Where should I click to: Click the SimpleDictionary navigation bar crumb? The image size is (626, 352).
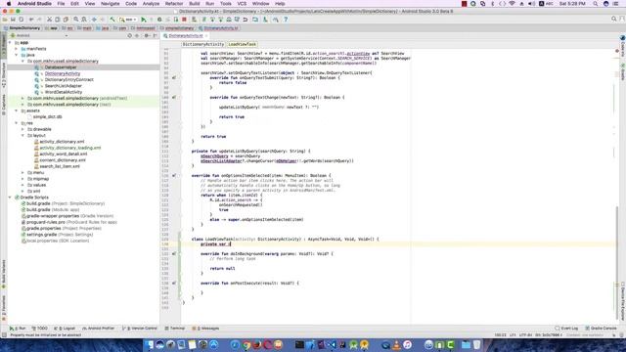[x=22, y=28]
